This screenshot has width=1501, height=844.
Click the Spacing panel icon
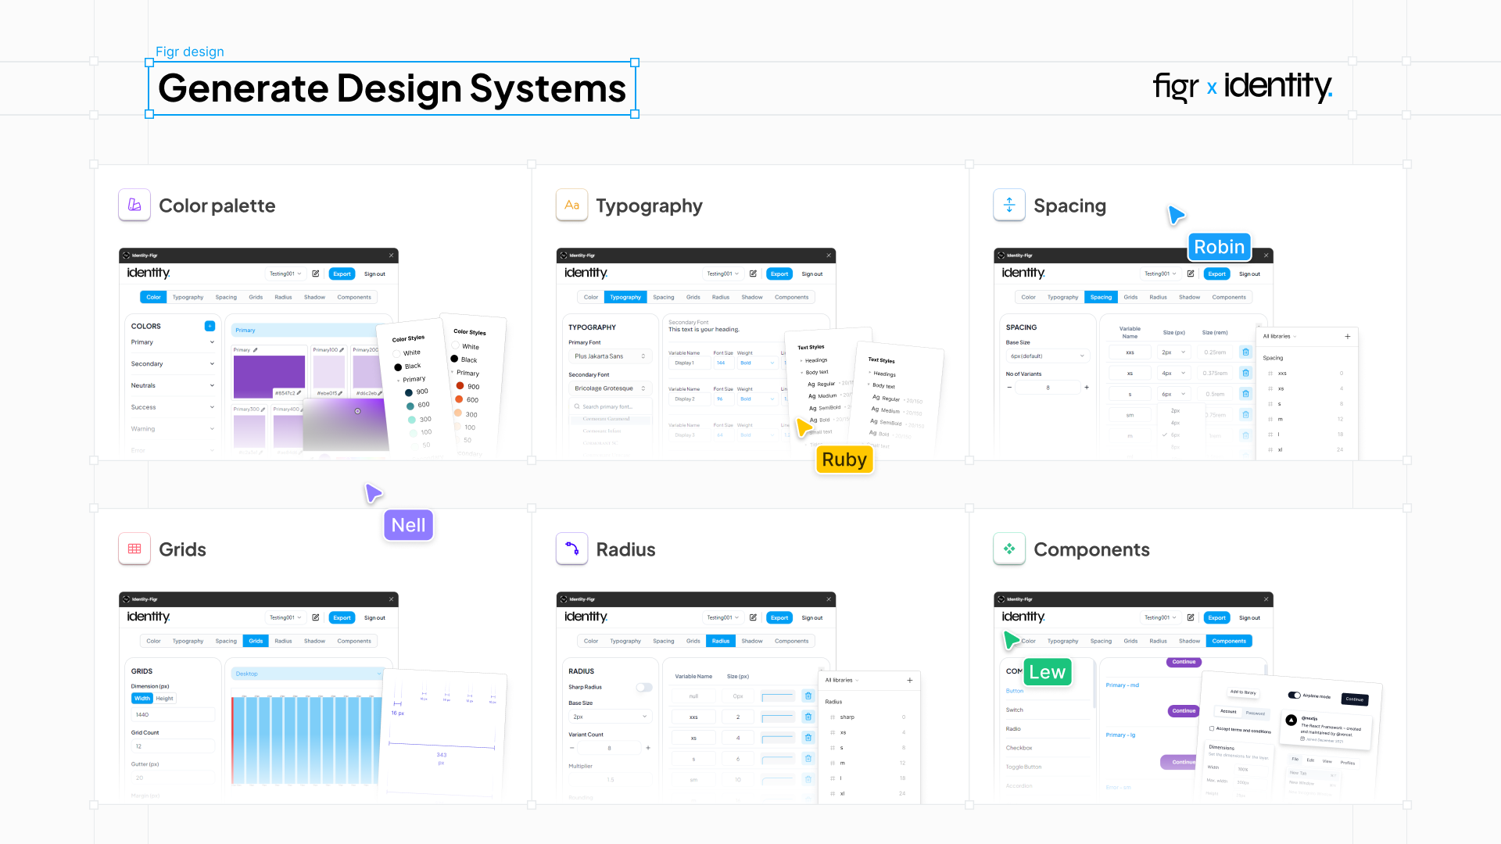tap(1008, 205)
